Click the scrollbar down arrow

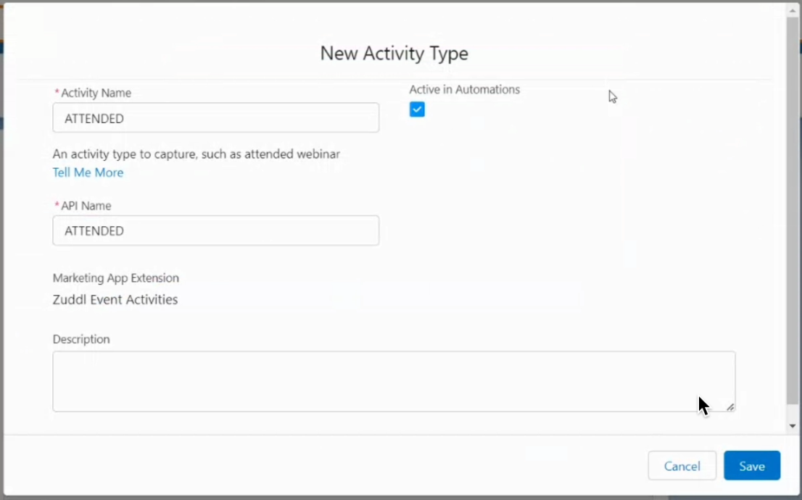(x=792, y=425)
